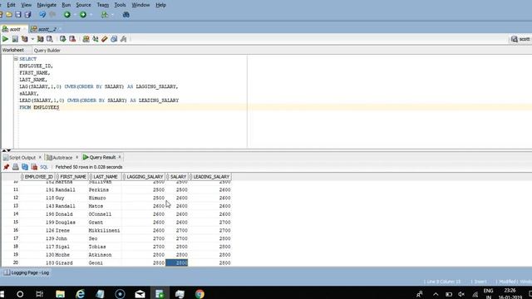Viewport: 532px width, 299px height.
Task: Collapse the SELECT statement fold marker
Action: (x=16, y=59)
